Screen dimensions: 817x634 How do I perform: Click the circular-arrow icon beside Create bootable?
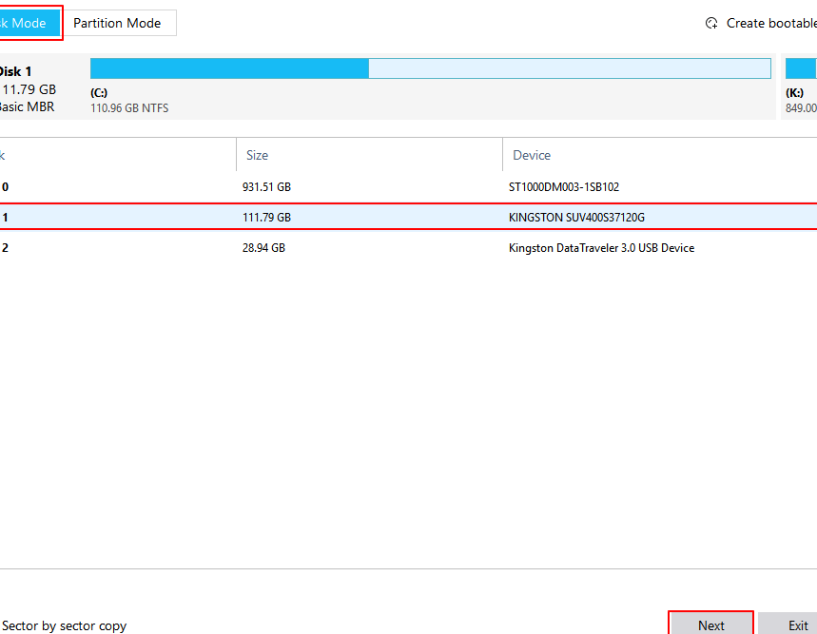(x=711, y=22)
